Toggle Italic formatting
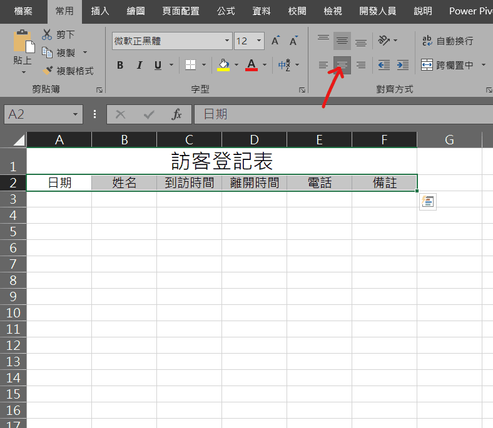The width and height of the screenshot is (493, 428). [140, 66]
